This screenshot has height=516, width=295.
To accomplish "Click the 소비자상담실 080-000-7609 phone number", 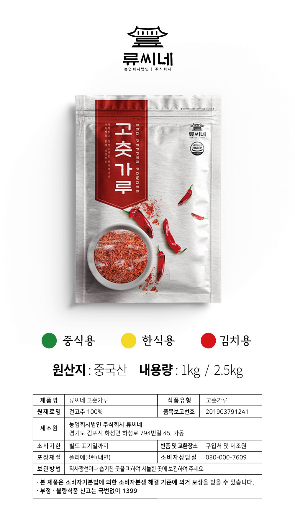I will (226, 457).
